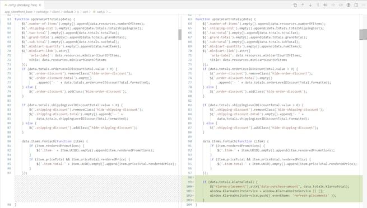Click line 63 updateCartTotals in the left pane

(x=45, y=19)
